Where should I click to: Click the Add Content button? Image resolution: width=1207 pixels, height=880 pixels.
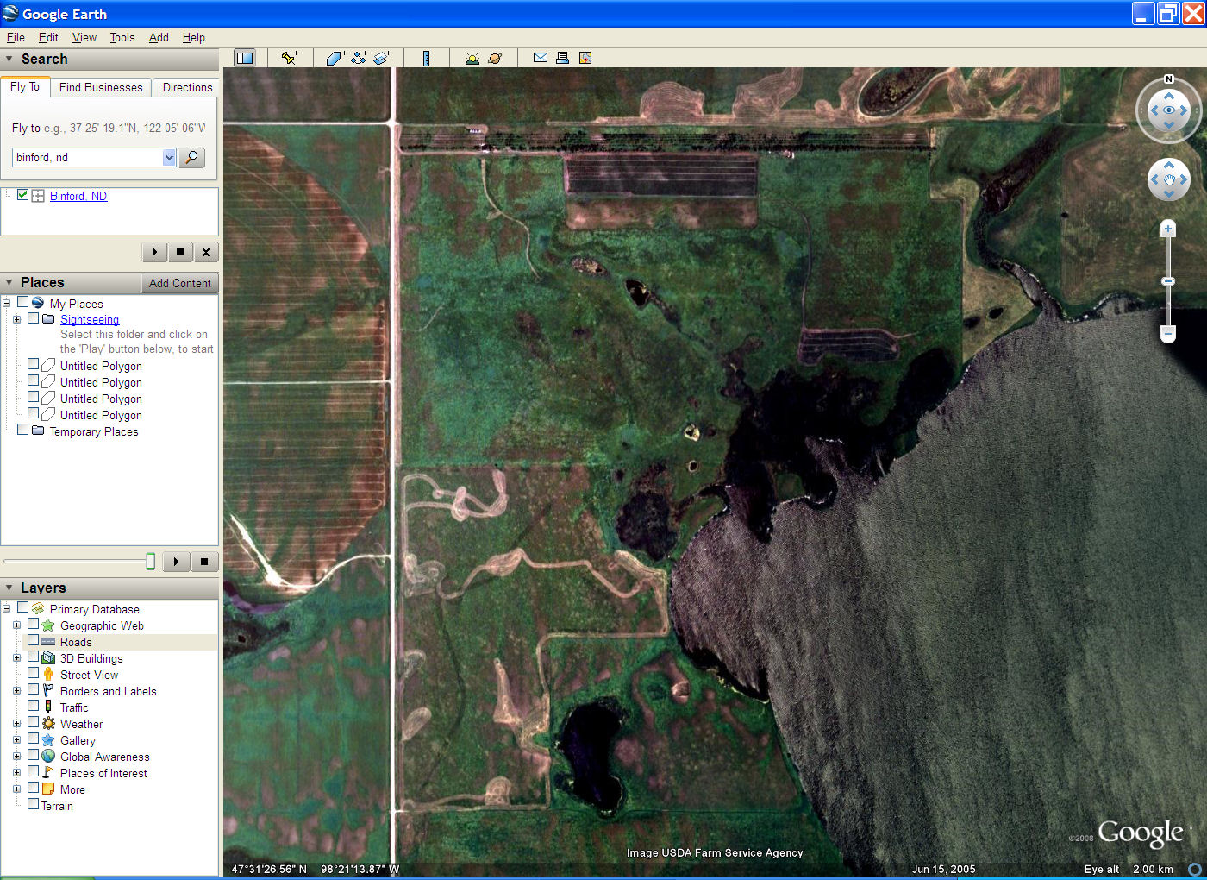[x=179, y=283]
